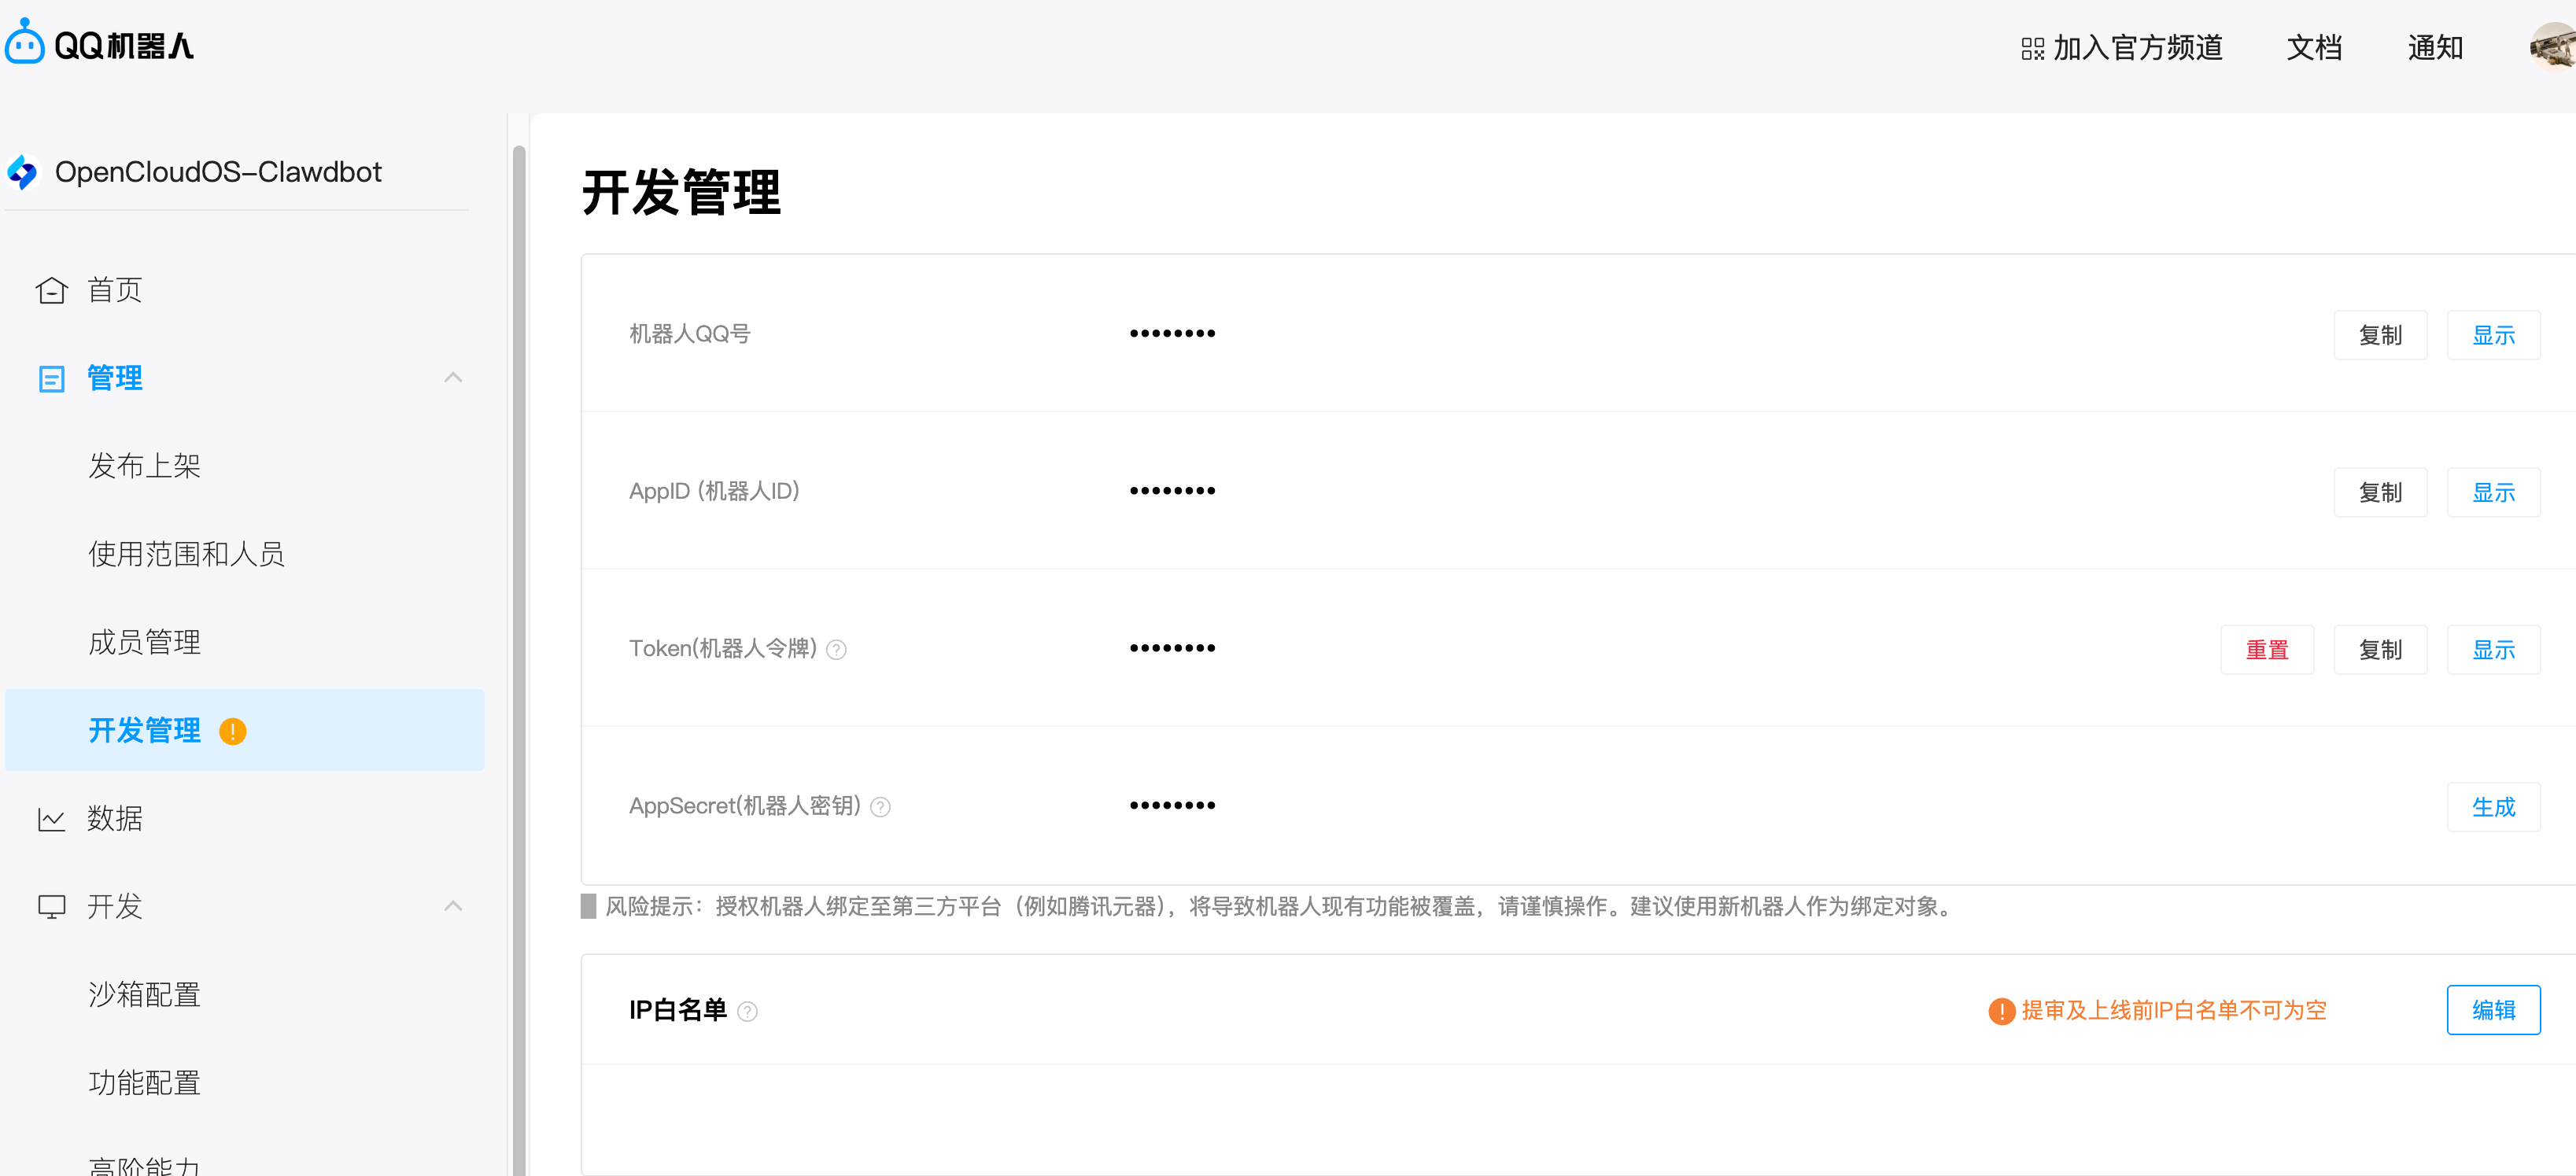Click 加入官方频道 link

point(2137,48)
